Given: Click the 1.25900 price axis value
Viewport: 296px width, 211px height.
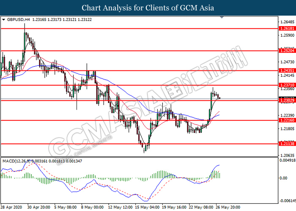Looking at the screenshot, I should pyautogui.click(x=287, y=35).
